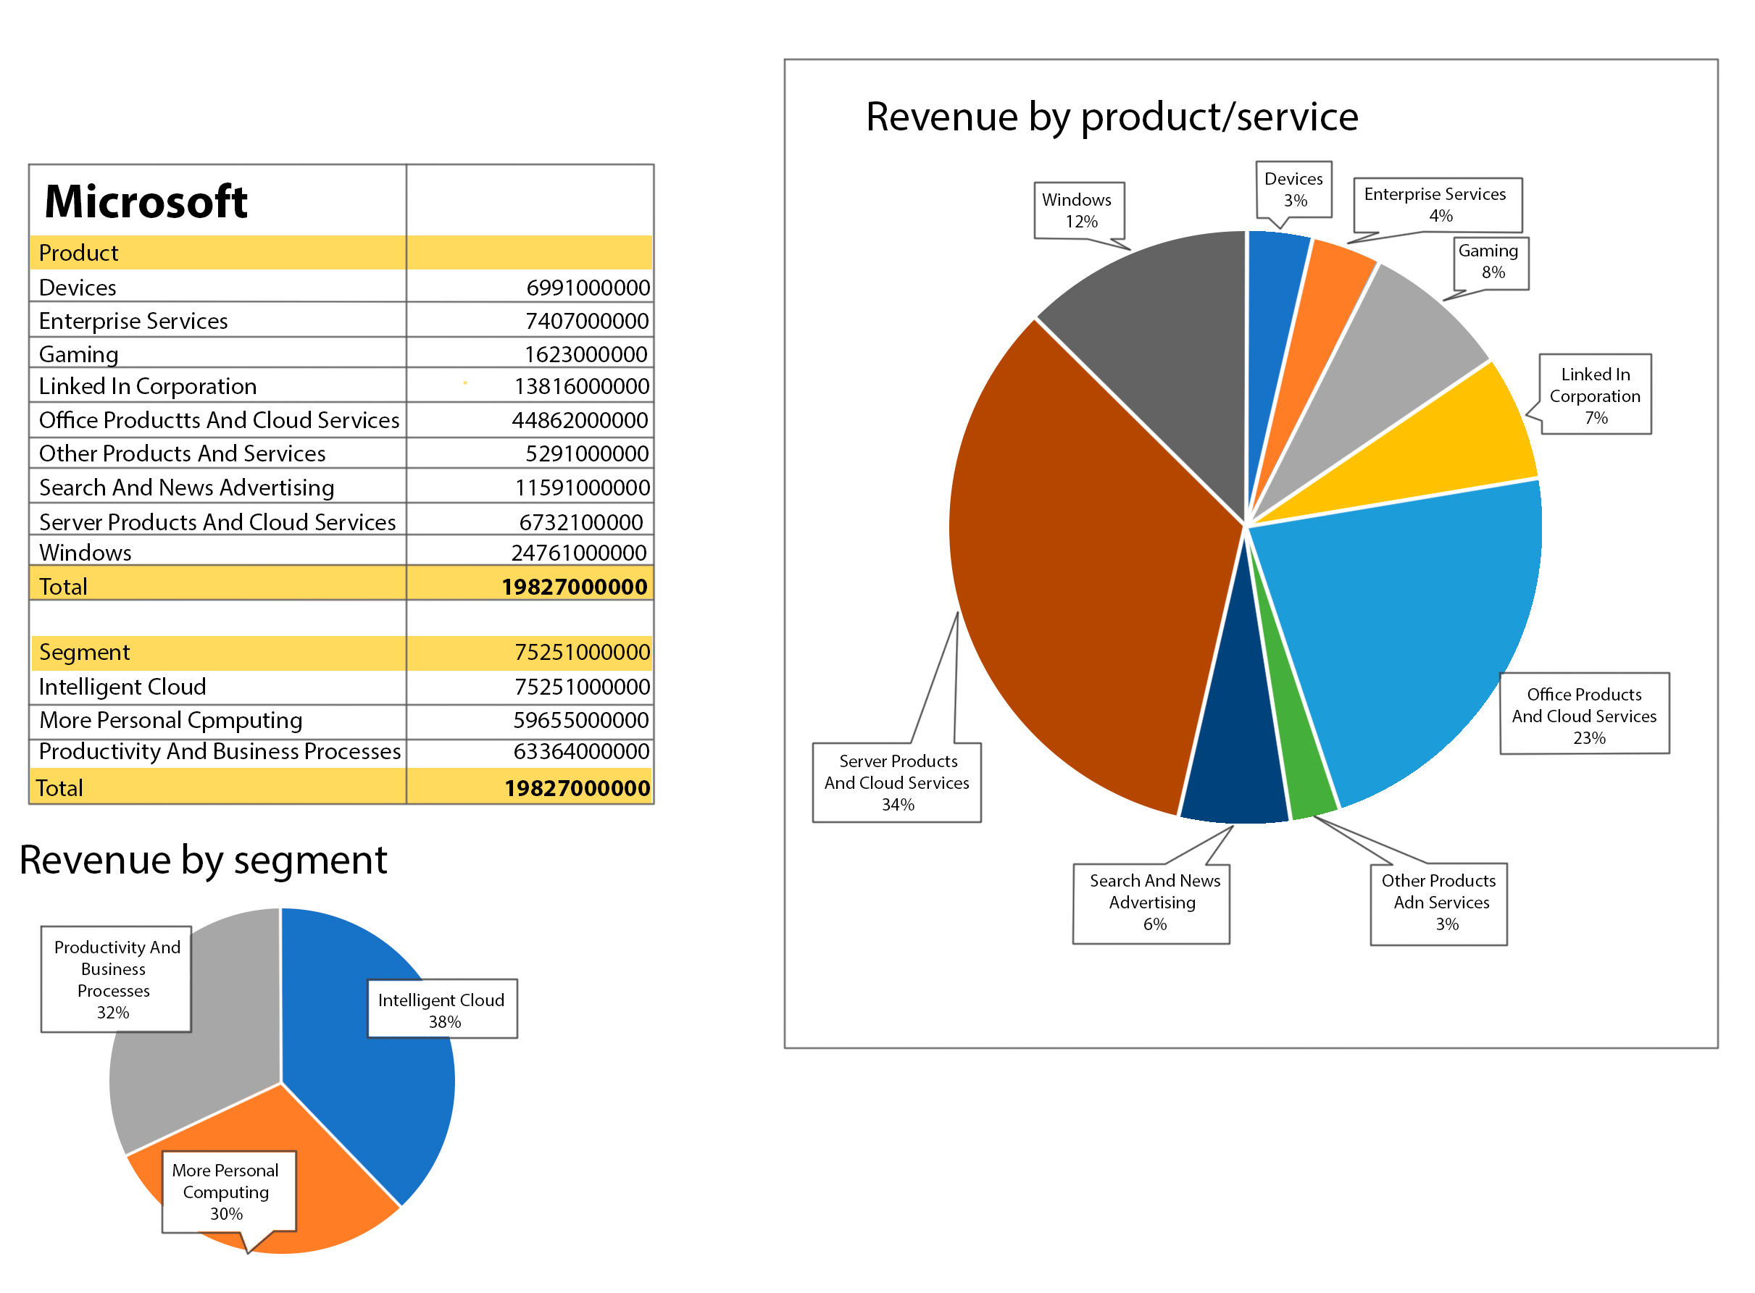Screen dimensions: 1755x1293
Task: Click the Linked In Corporation table row
Action: (341, 386)
